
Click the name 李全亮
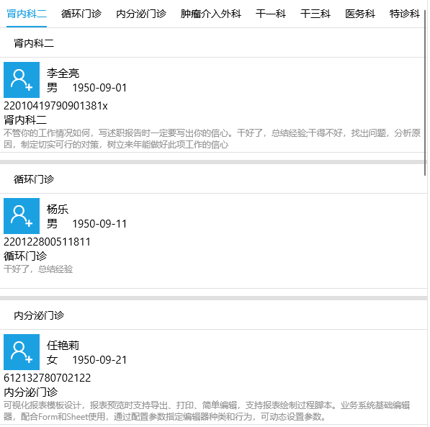(63, 73)
